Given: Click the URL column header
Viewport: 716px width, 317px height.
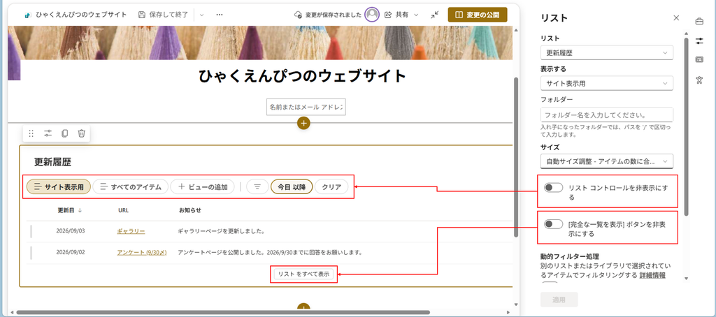Looking at the screenshot, I should tap(123, 210).
